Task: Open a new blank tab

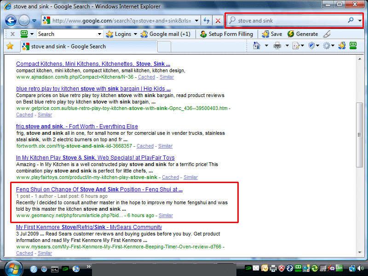Action: coord(164,46)
